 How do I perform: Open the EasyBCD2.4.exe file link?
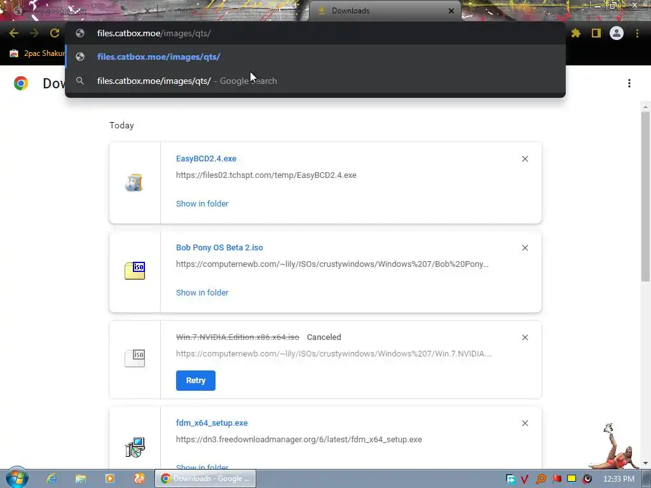click(206, 158)
